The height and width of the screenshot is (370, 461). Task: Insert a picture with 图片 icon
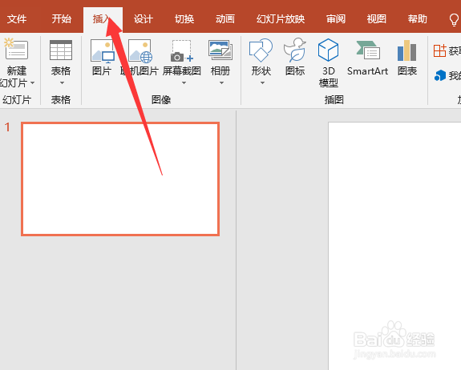[103, 50]
